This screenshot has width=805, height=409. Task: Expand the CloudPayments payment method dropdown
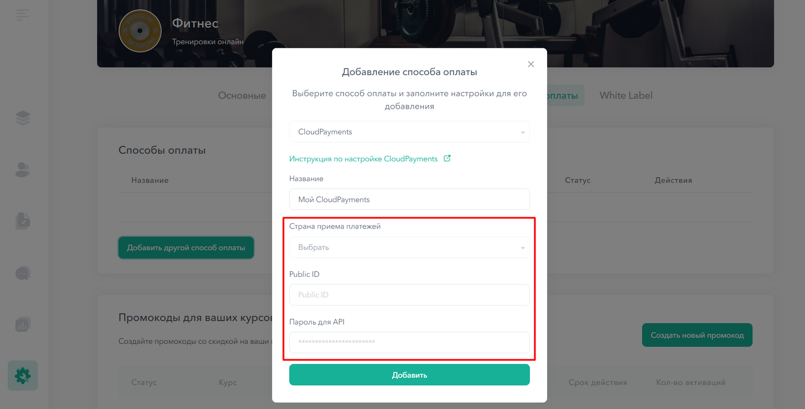coord(409,132)
